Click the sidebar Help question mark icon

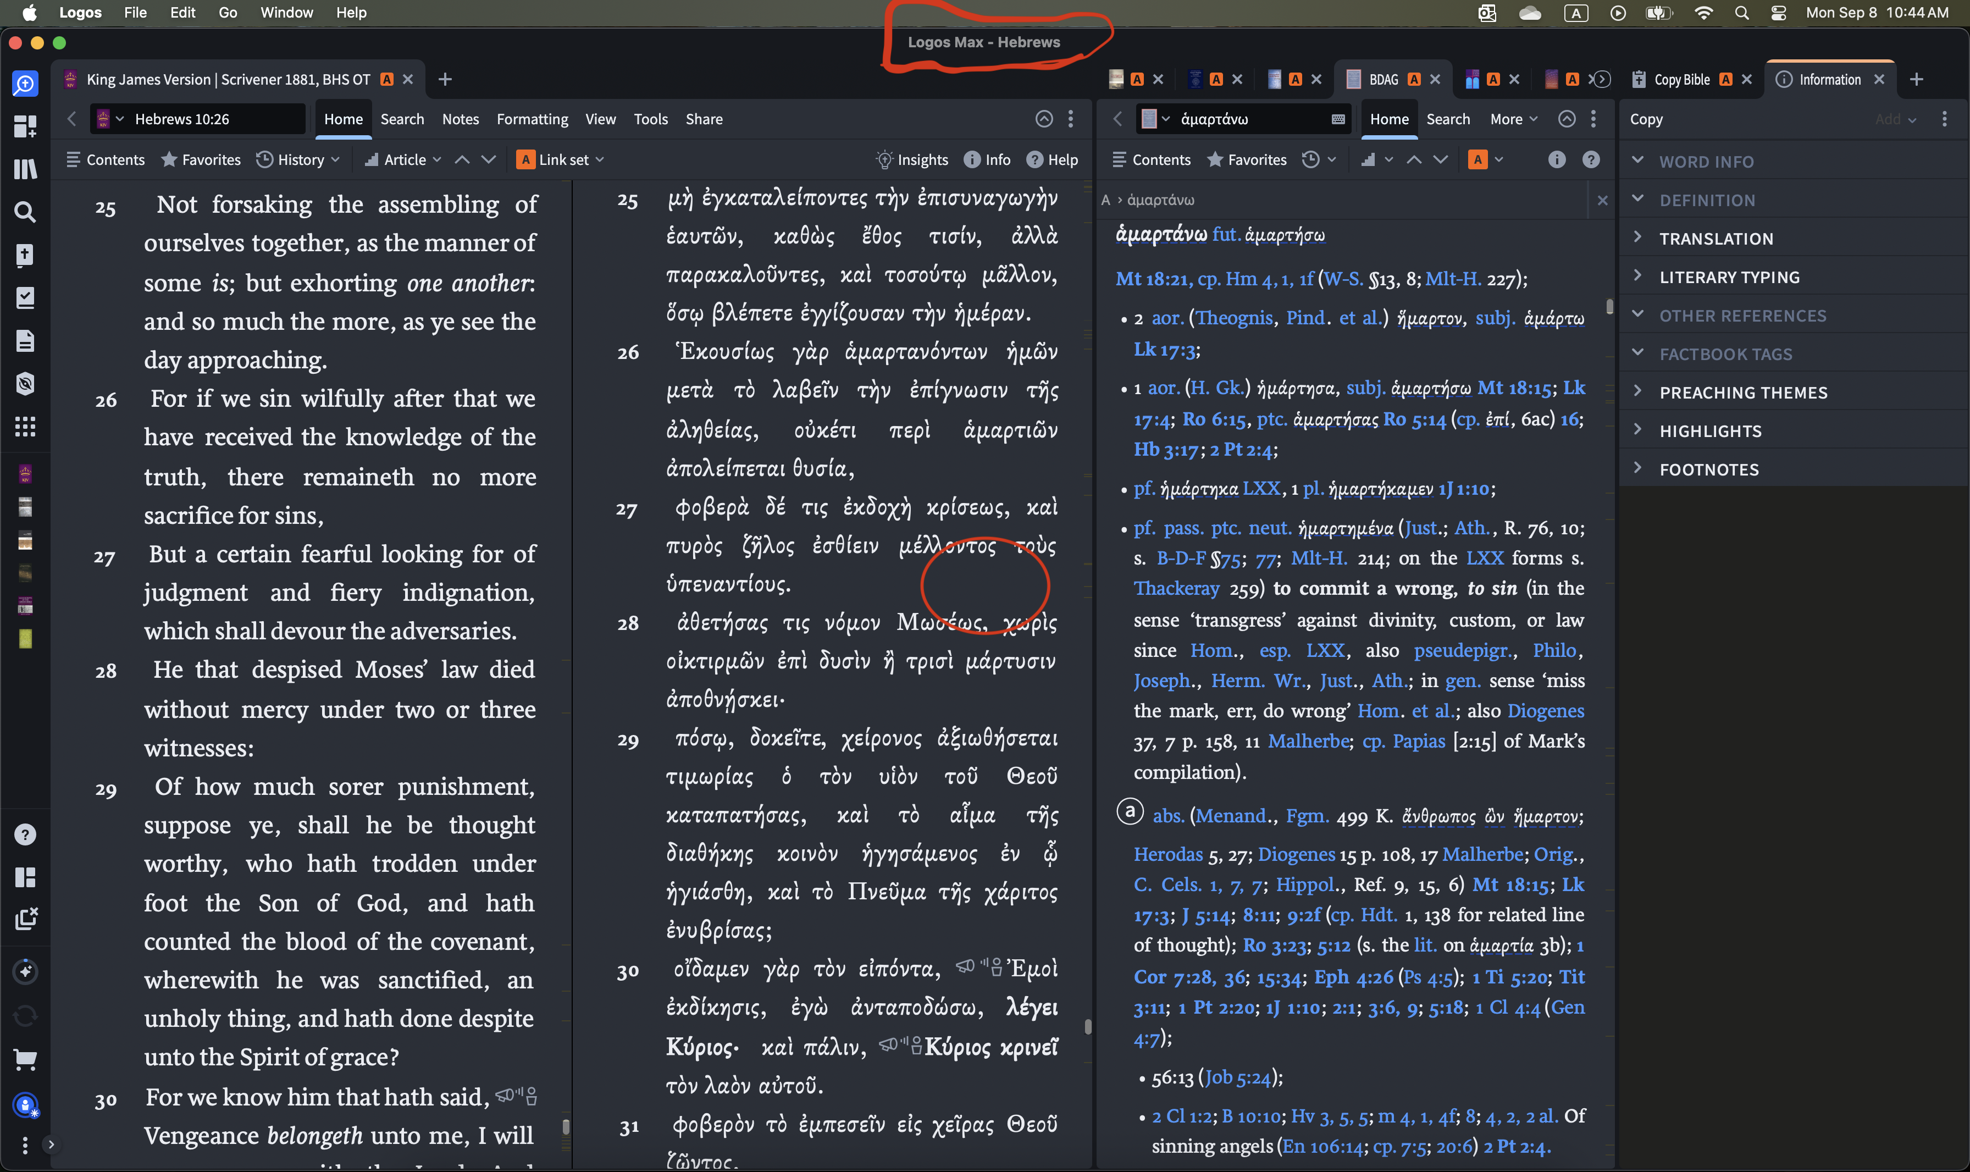click(25, 835)
